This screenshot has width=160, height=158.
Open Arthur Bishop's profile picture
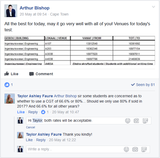11,11
